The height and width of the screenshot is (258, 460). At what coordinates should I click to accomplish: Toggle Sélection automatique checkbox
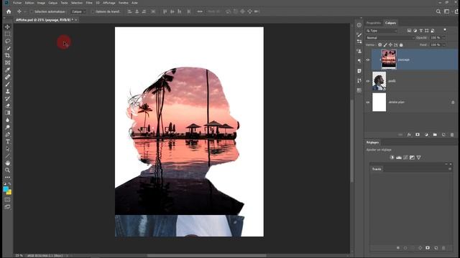coord(32,11)
